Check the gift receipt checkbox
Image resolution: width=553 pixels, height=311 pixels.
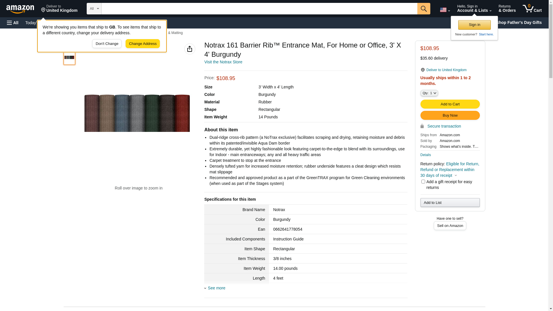click(423, 182)
